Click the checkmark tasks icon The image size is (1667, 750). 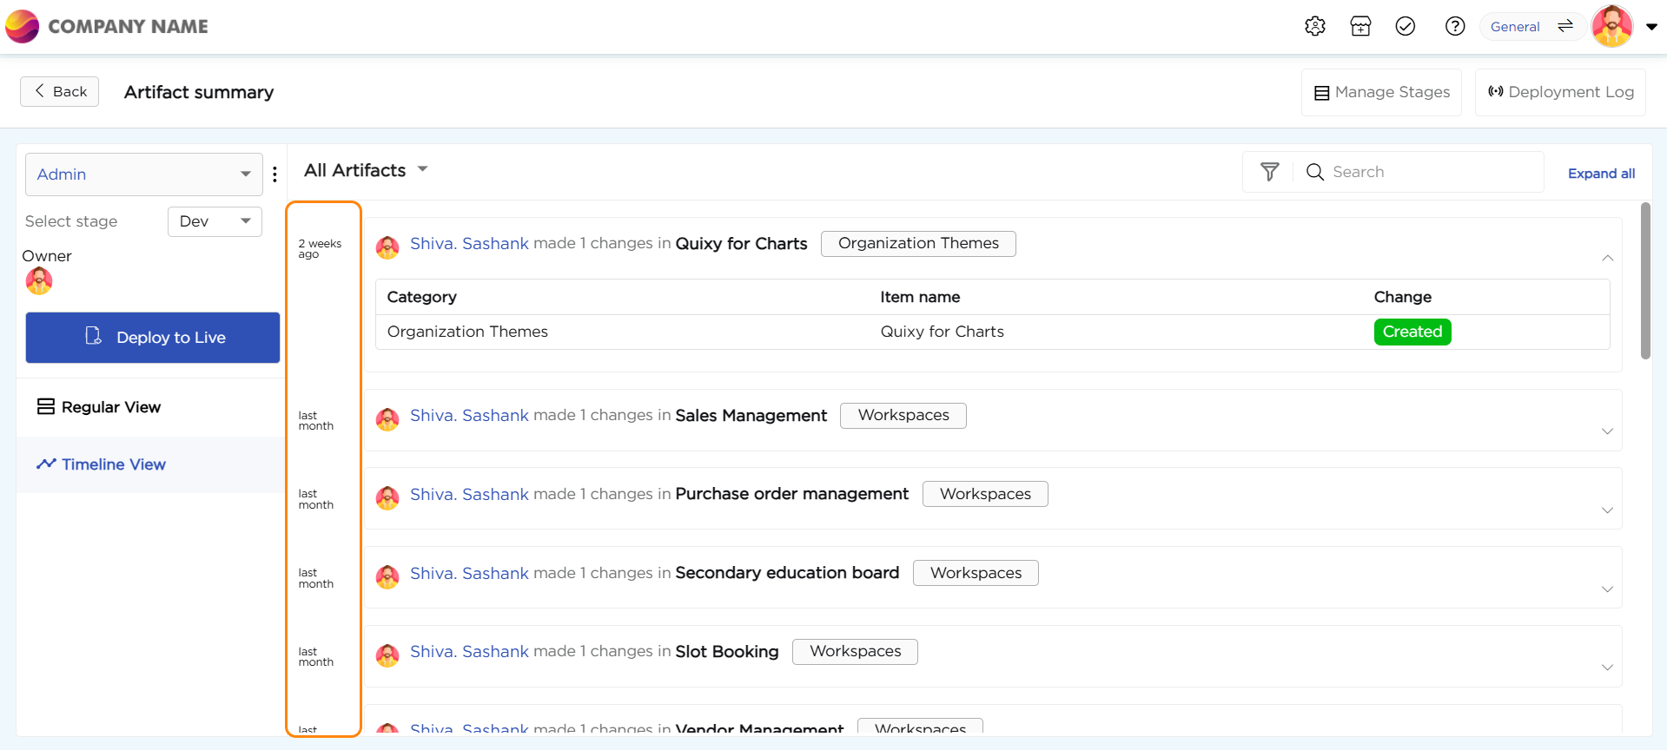tap(1406, 26)
